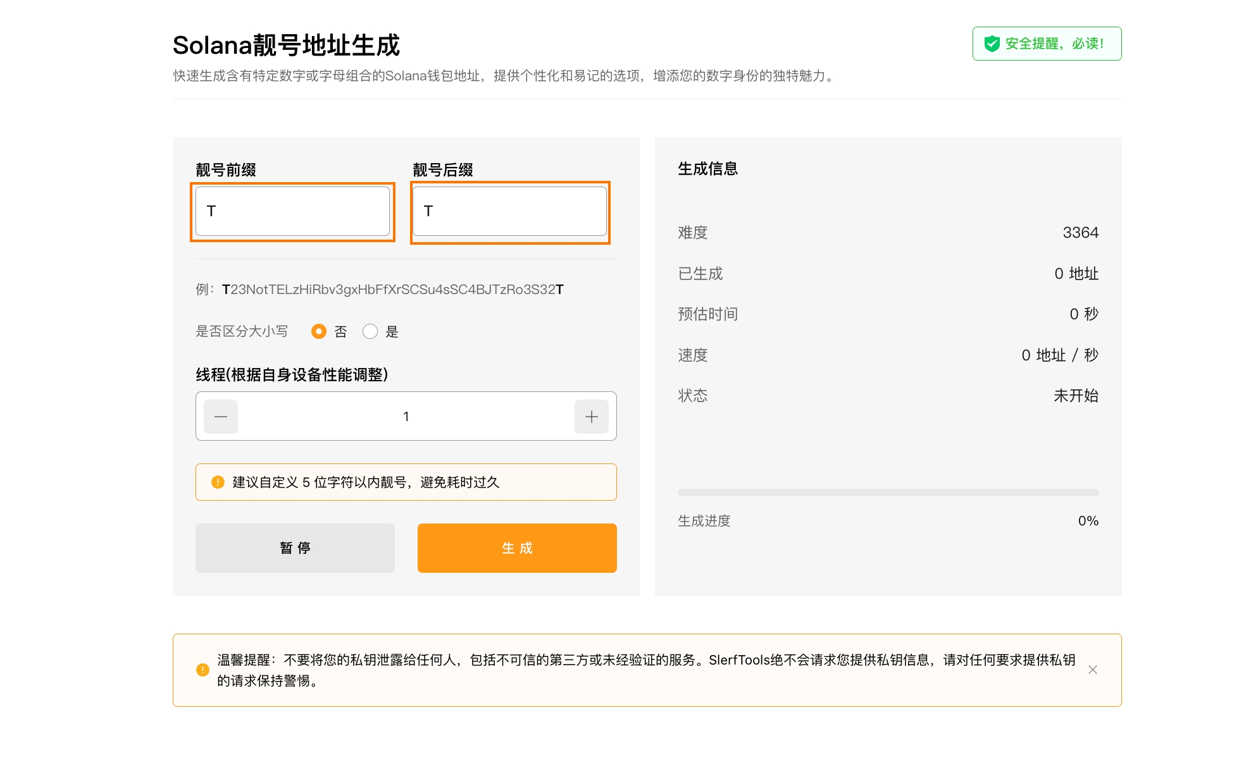This screenshot has width=1239, height=760.
Task: Click the generation progress bar
Action: pyautogui.click(x=888, y=493)
